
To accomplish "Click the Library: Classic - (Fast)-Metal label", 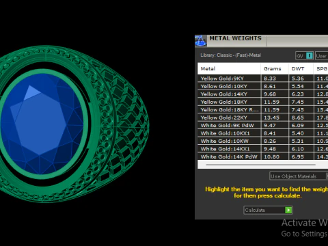I will point(230,55).
